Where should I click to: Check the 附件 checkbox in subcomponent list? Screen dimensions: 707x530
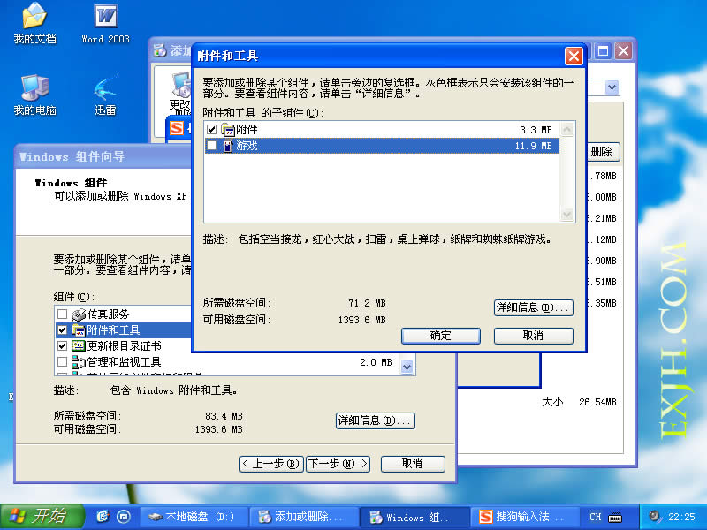[211, 130]
